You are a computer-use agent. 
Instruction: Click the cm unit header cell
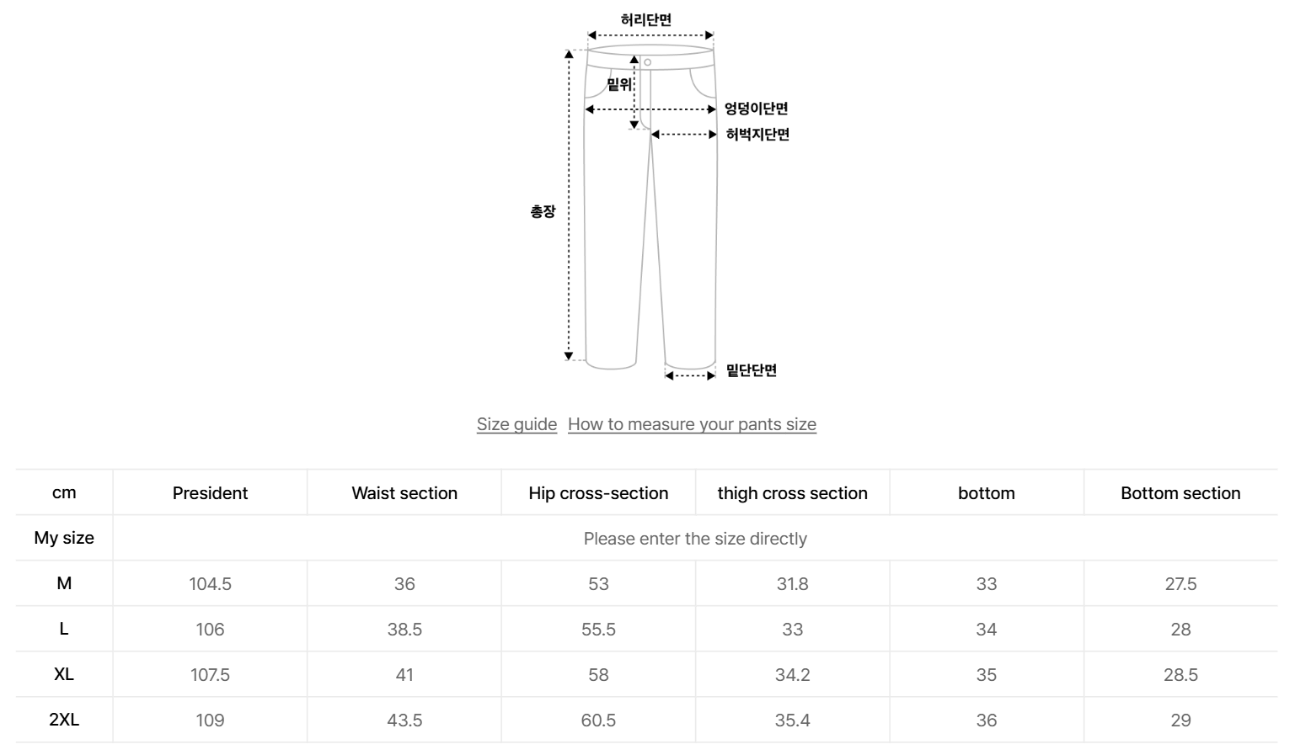(64, 493)
